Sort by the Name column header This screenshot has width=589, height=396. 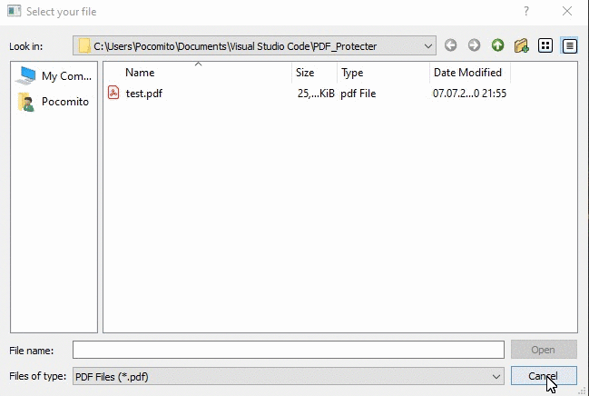(198, 72)
